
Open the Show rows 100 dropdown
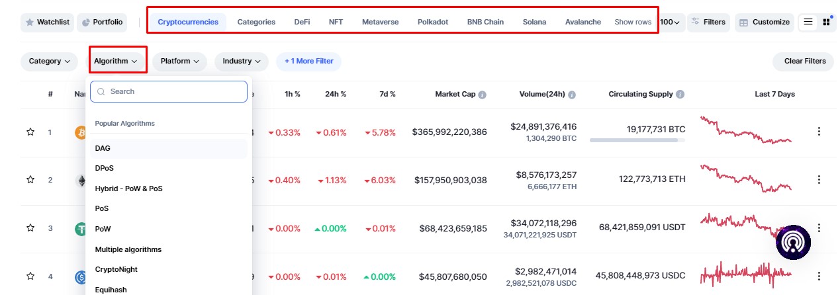point(670,22)
